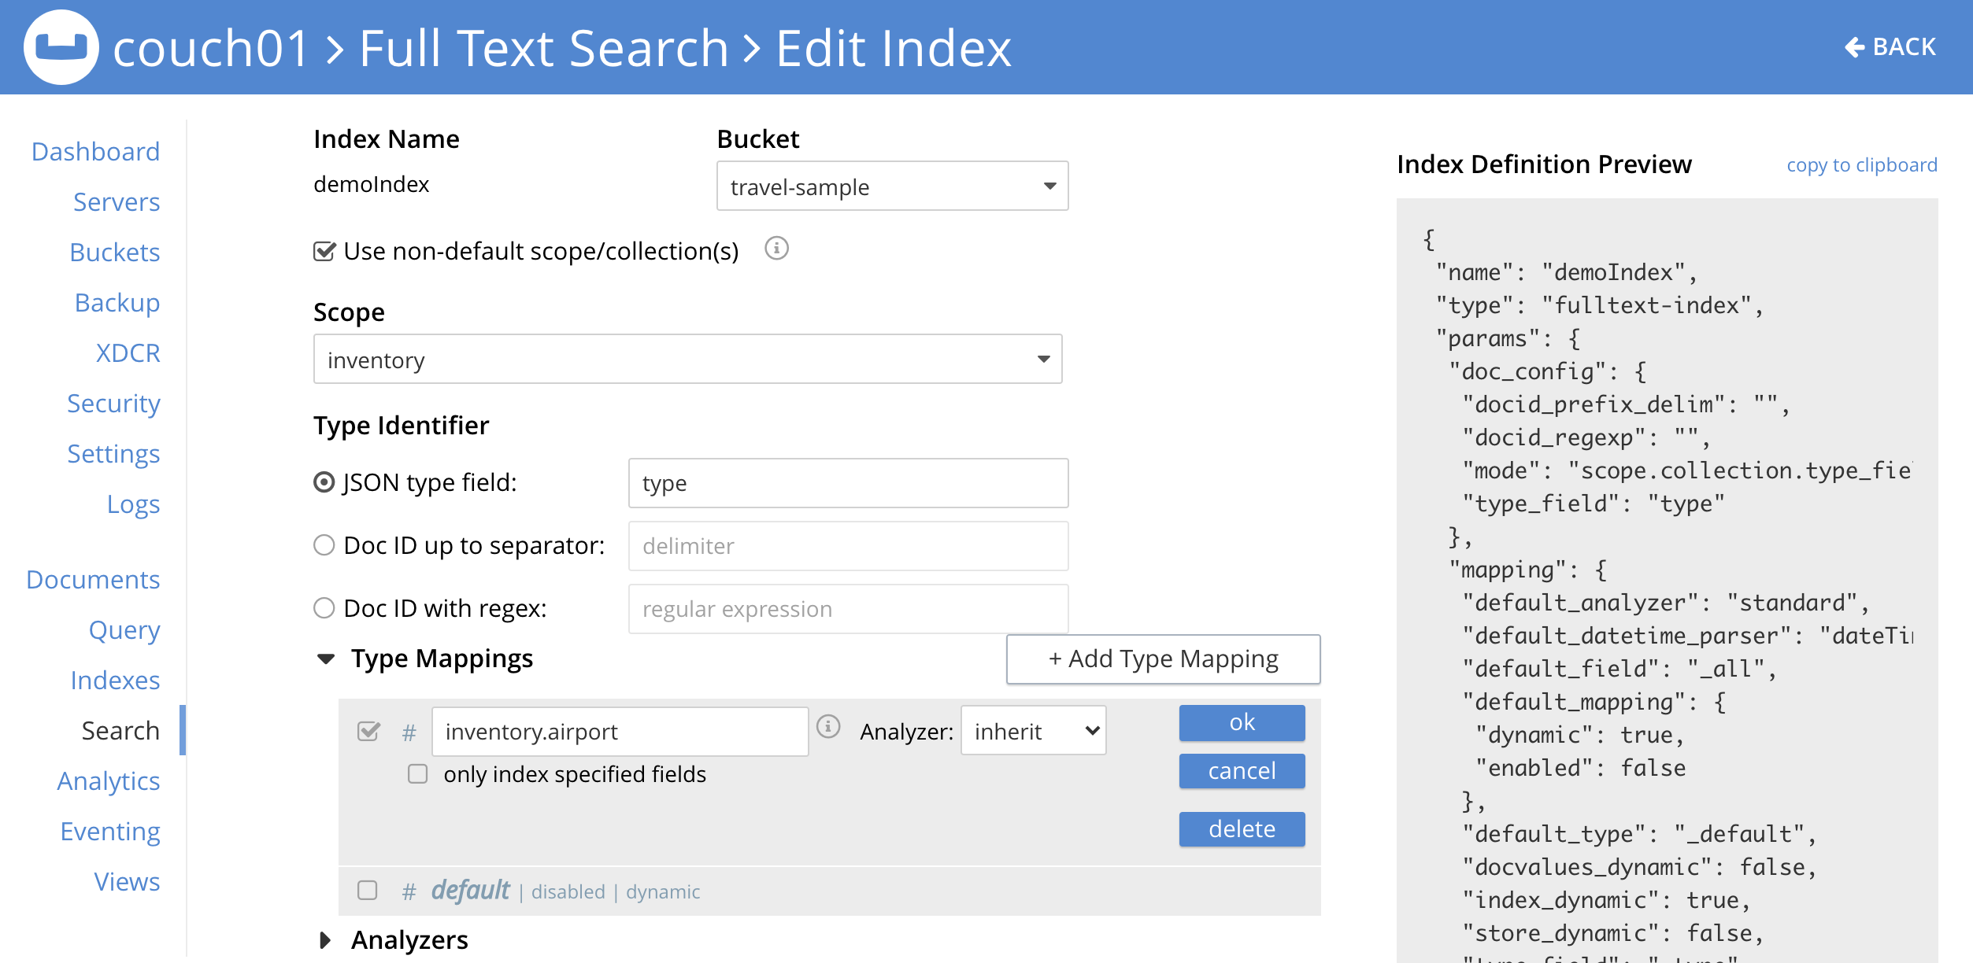Screen dimensions: 1973x963
Task: Click the inventory.airport mapping name field
Action: pos(620,732)
